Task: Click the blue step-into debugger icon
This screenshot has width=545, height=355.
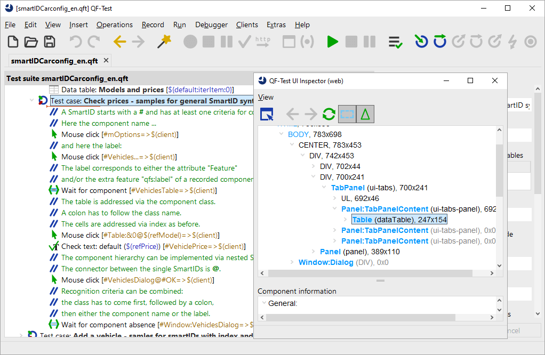Action: [421, 42]
